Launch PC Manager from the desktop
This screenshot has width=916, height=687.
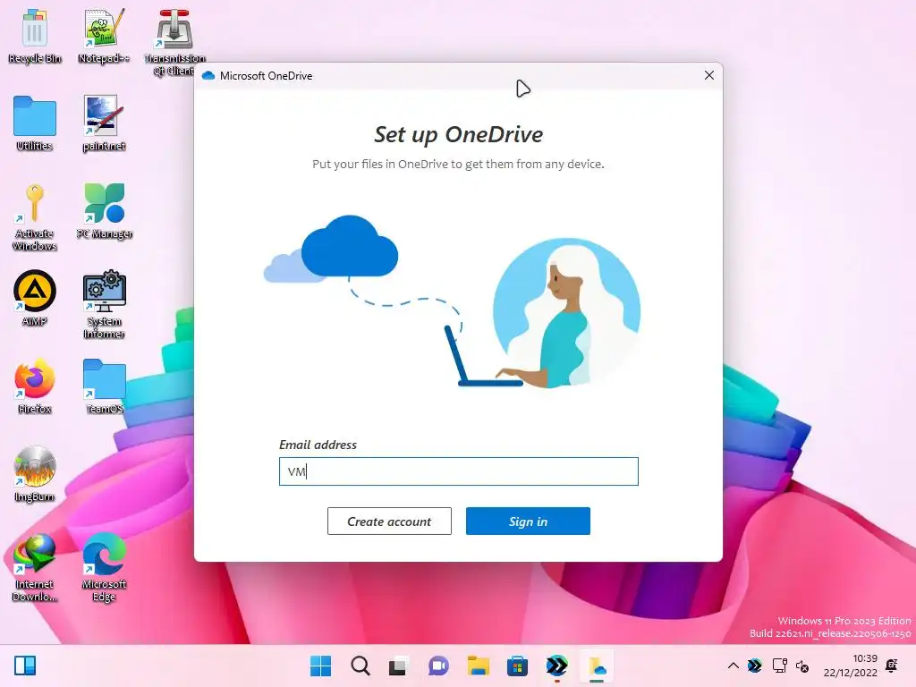point(104,211)
